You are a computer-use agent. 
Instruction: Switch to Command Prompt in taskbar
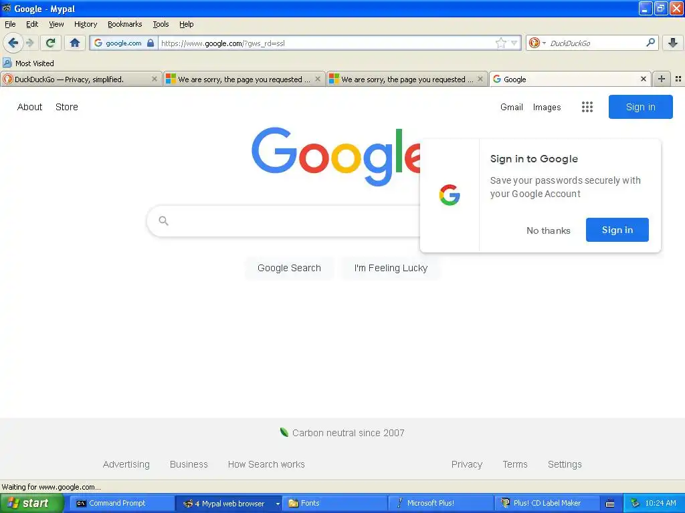(x=122, y=503)
